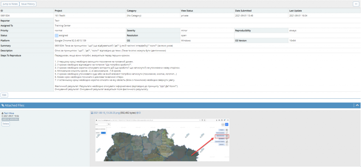Open the attached map screenshot thumbnail

click(x=162, y=140)
